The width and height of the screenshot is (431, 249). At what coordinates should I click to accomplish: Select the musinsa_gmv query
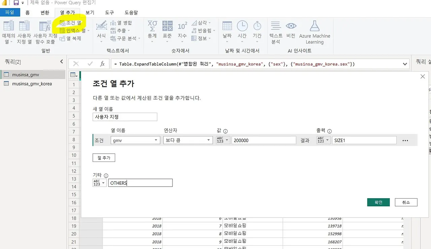coord(33,74)
